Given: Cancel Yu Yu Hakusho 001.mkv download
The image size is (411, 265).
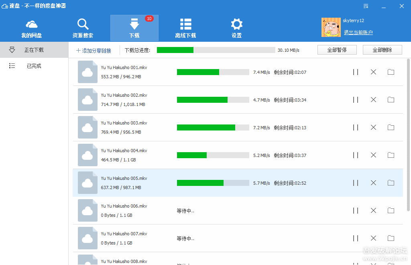Looking at the screenshot, I should [x=373, y=72].
